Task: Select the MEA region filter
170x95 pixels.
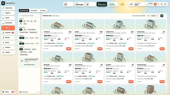Action: coord(25,24)
